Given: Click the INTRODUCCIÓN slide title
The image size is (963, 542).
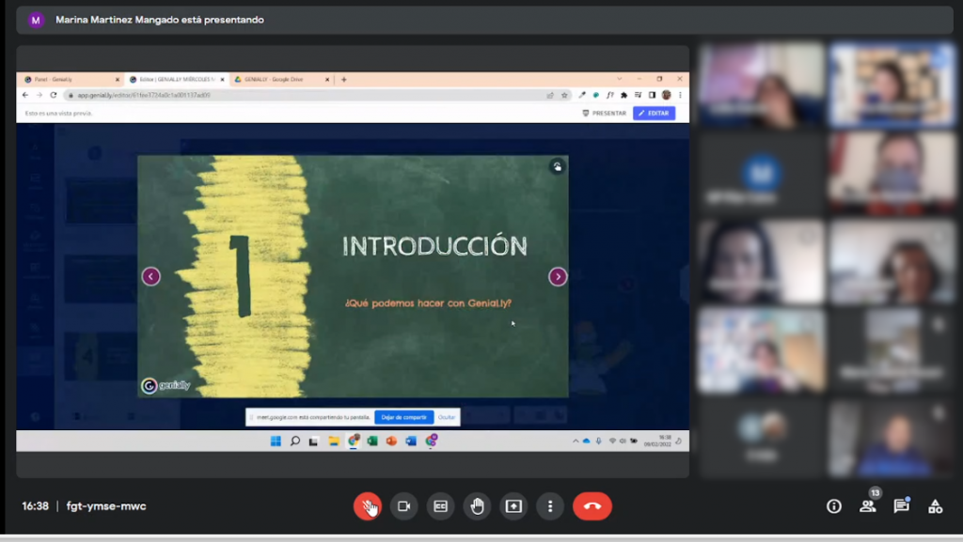Looking at the screenshot, I should [434, 246].
